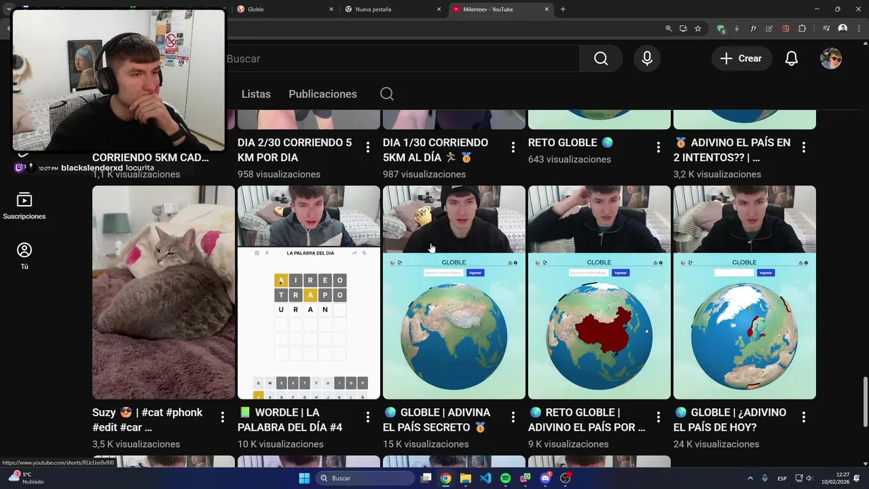
Task: Open the Windows Start menu
Action: (x=304, y=478)
